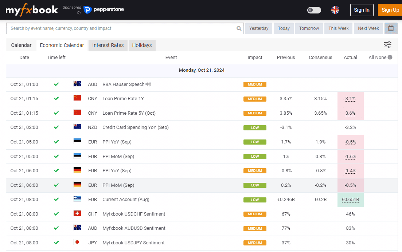Open the Loan Prime Rate 1Y event
Image resolution: width=402 pixels, height=252 pixels.
pos(123,99)
